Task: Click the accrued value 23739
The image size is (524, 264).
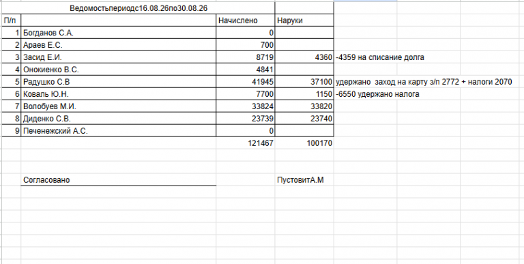Action: coord(246,119)
